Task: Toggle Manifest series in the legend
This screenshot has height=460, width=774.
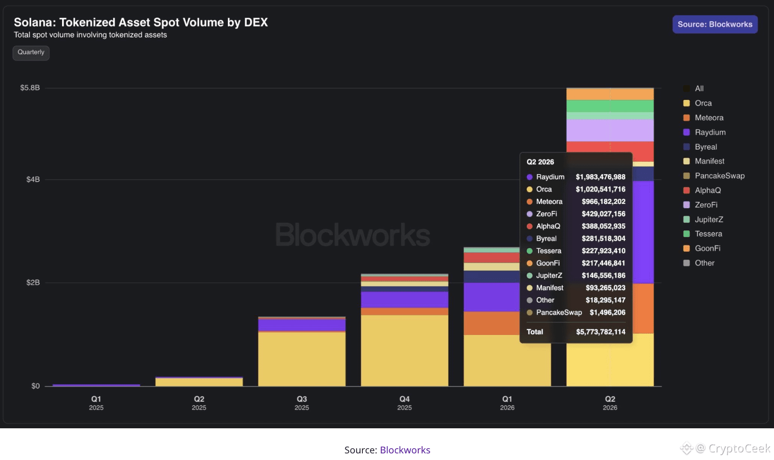Action: click(x=703, y=161)
